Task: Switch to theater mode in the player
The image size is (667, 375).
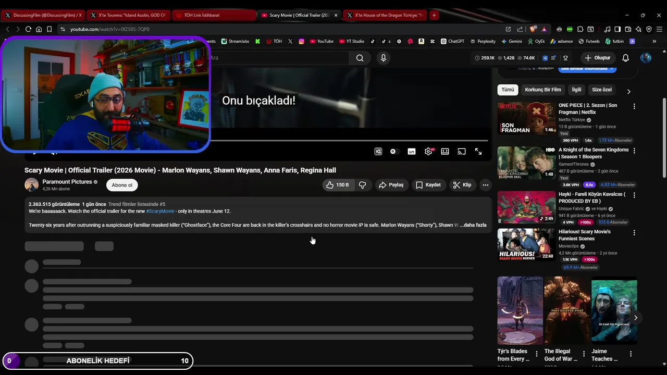Action: point(445,152)
